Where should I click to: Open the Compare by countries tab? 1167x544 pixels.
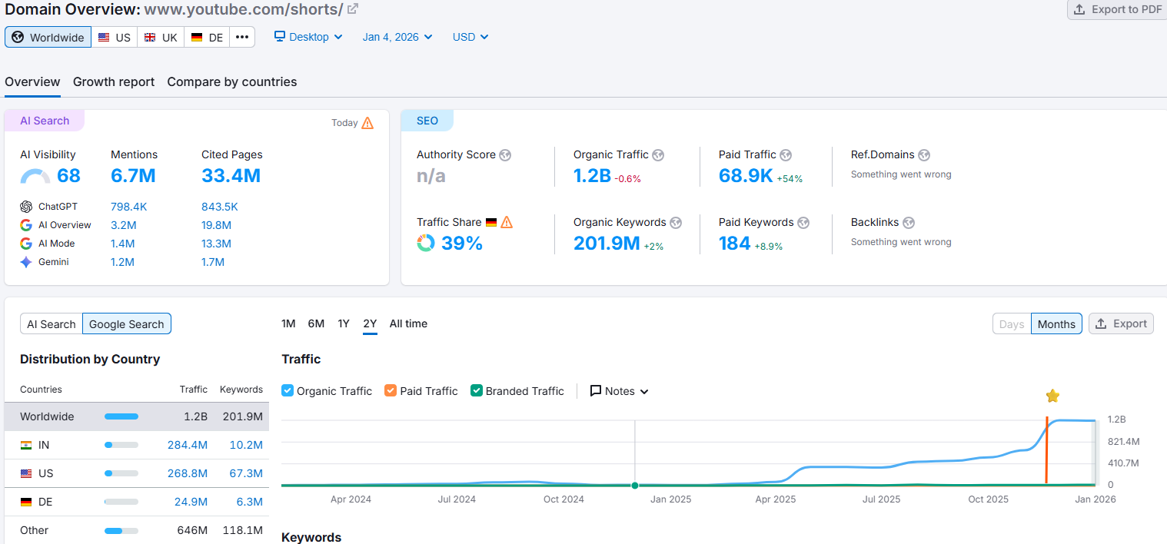[x=232, y=81]
